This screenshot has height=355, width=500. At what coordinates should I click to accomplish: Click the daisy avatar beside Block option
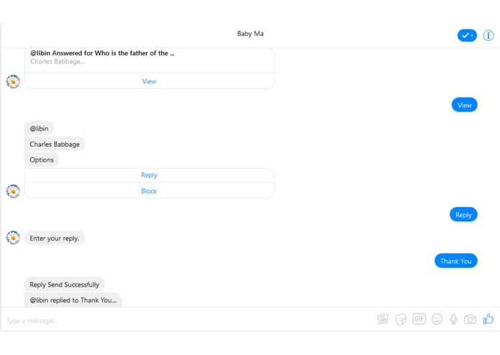13,191
